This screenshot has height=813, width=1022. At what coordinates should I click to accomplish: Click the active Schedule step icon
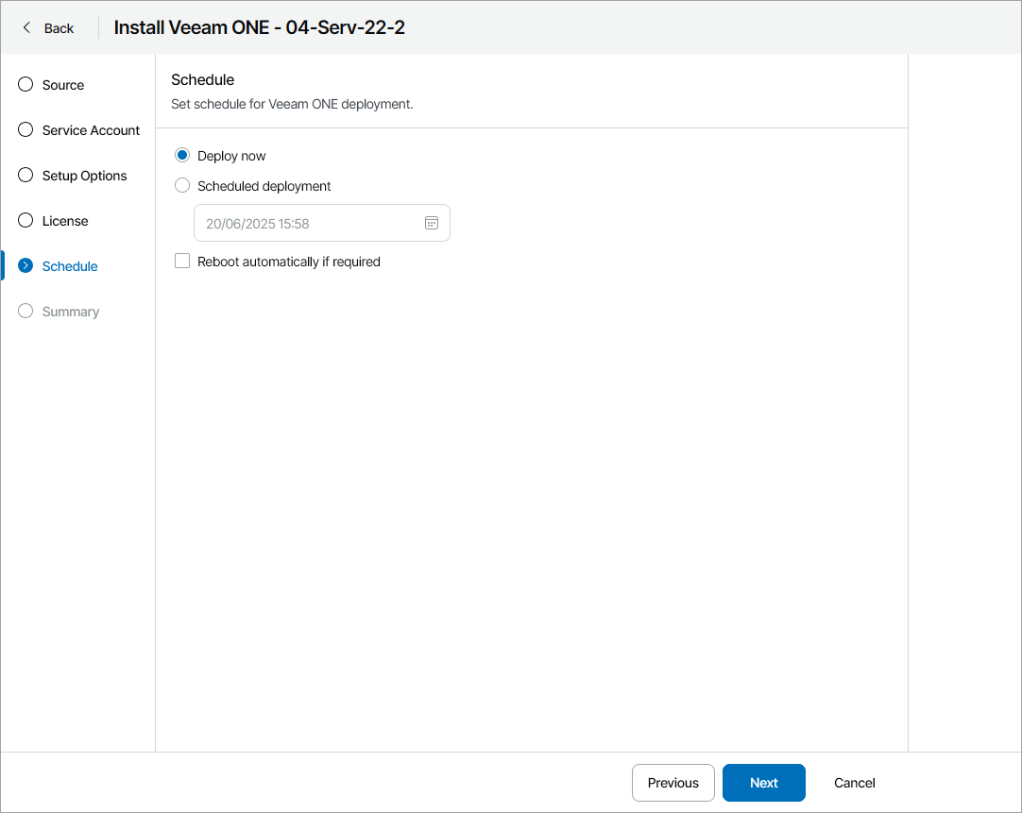[x=26, y=266]
